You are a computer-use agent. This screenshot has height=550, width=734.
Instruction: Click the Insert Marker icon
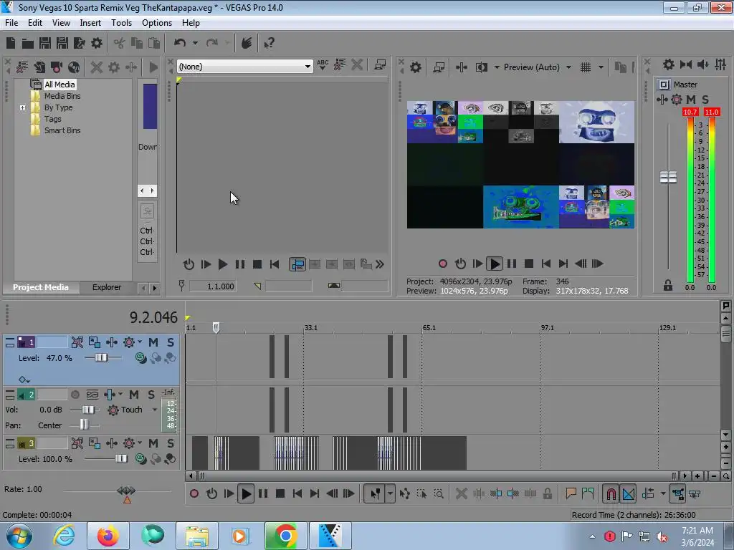(x=571, y=493)
